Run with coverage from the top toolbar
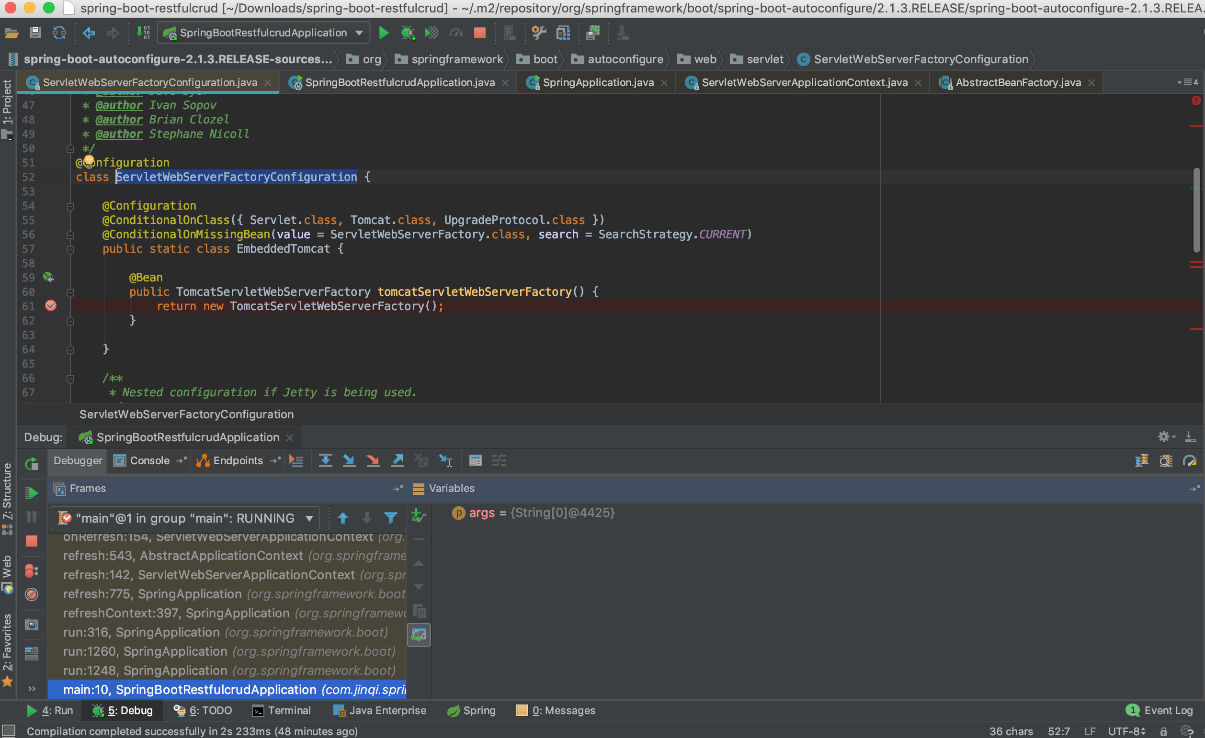1205x738 pixels. click(x=432, y=33)
